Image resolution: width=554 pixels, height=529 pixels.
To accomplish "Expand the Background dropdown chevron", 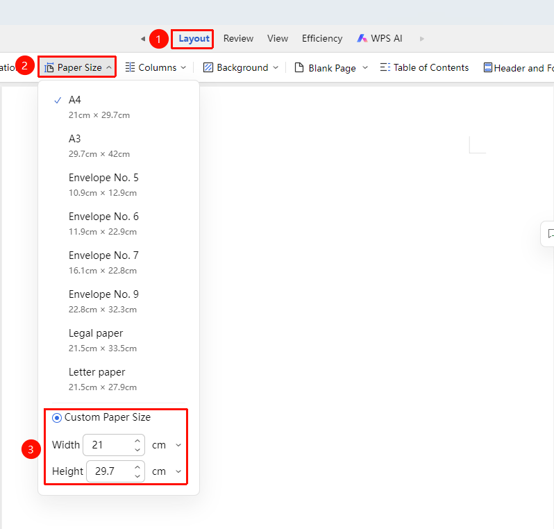I will tap(276, 67).
